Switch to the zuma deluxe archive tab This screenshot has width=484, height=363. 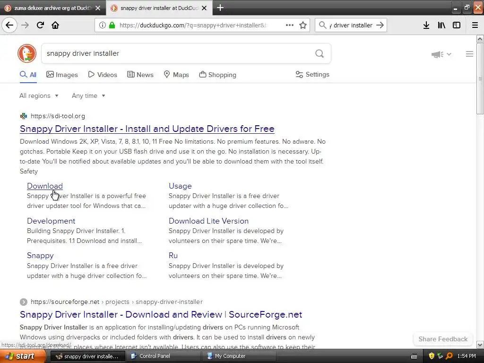52,8
